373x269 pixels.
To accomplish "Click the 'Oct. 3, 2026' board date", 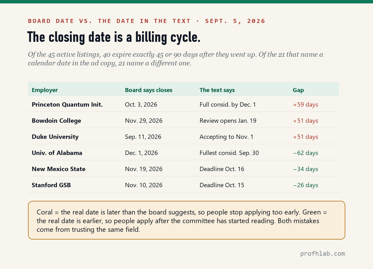I will [141, 104].
